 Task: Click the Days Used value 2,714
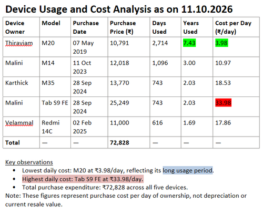160,43
